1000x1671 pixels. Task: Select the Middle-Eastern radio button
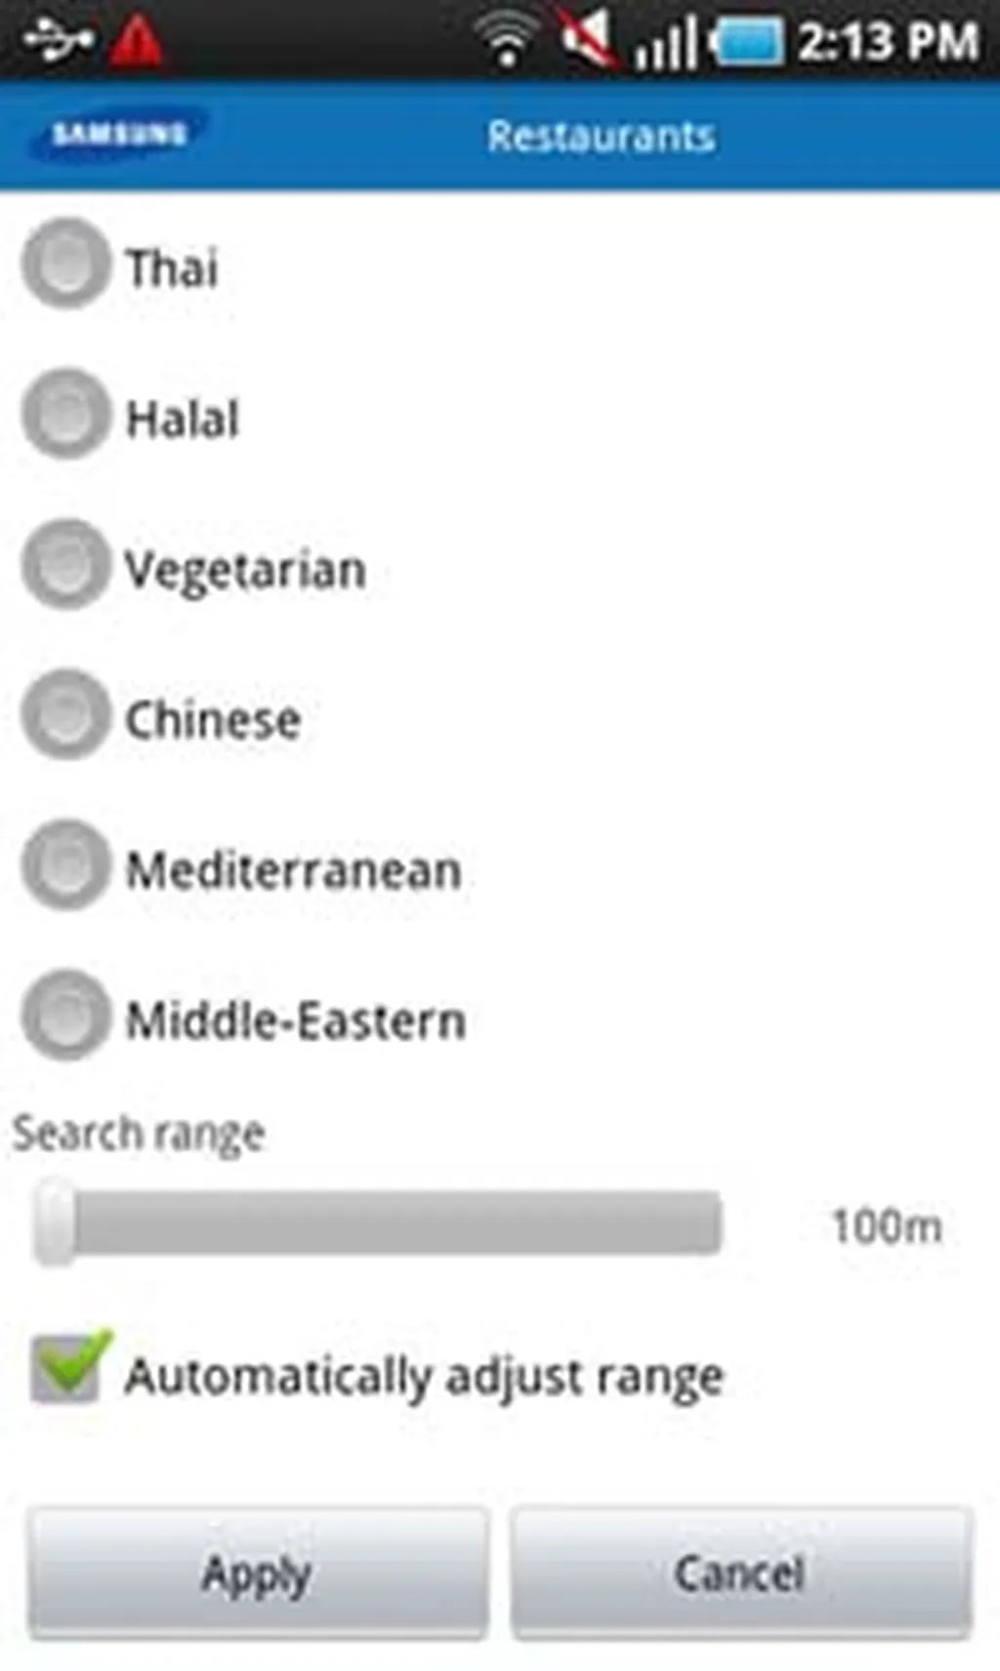click(x=65, y=1016)
